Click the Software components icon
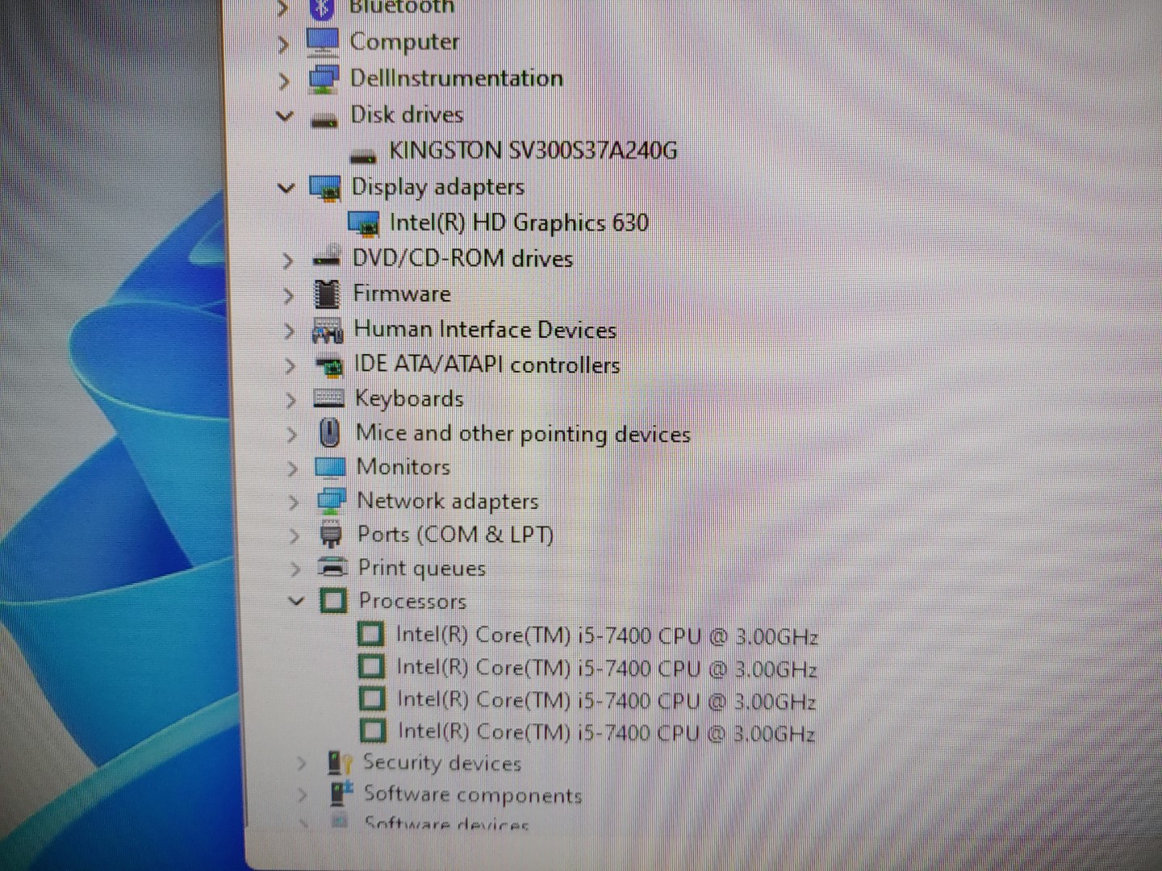The height and width of the screenshot is (871, 1162). coord(341,794)
